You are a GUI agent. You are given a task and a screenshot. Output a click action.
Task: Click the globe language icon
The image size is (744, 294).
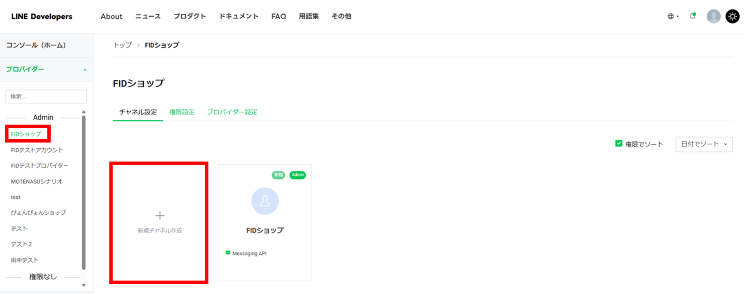point(670,16)
